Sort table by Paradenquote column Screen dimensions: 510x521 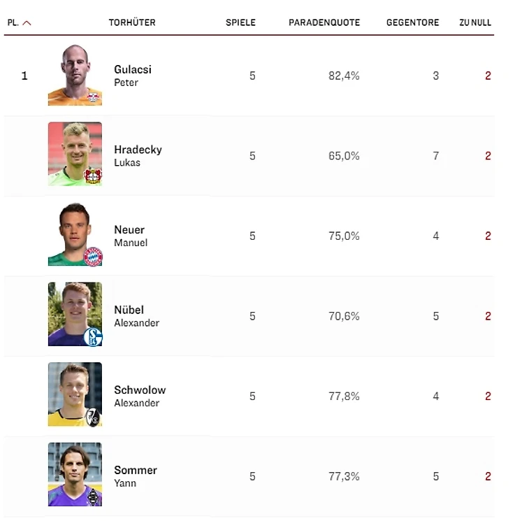(x=324, y=22)
